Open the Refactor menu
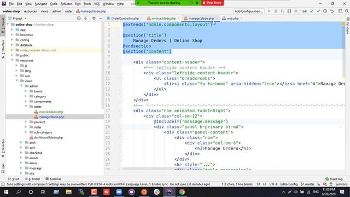 click(66, 4)
